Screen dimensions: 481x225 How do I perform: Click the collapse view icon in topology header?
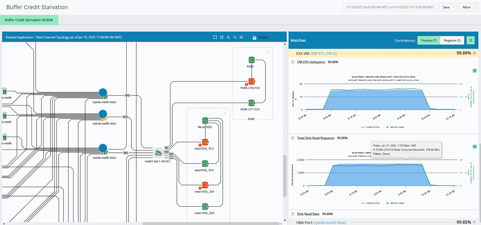222,37
